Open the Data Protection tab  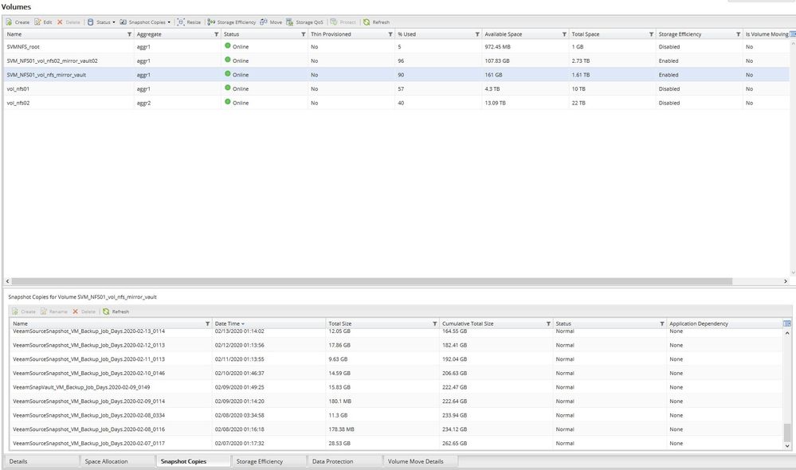point(344,461)
